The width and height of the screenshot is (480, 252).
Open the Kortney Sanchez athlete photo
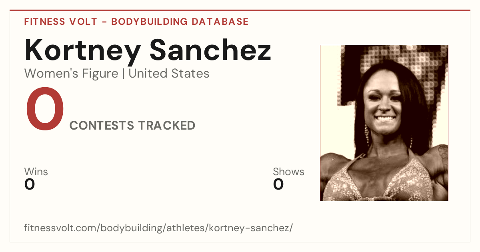coord(384,123)
